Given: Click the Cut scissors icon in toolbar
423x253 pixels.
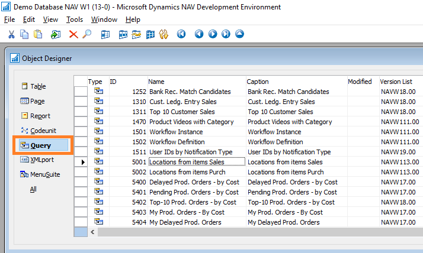Looking at the screenshot, I should (11, 34).
